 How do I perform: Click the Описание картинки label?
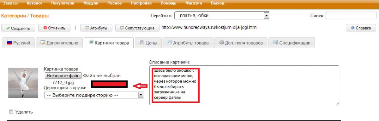click(169, 62)
